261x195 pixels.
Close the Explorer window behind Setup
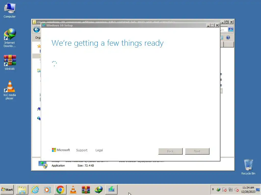click(x=231, y=22)
